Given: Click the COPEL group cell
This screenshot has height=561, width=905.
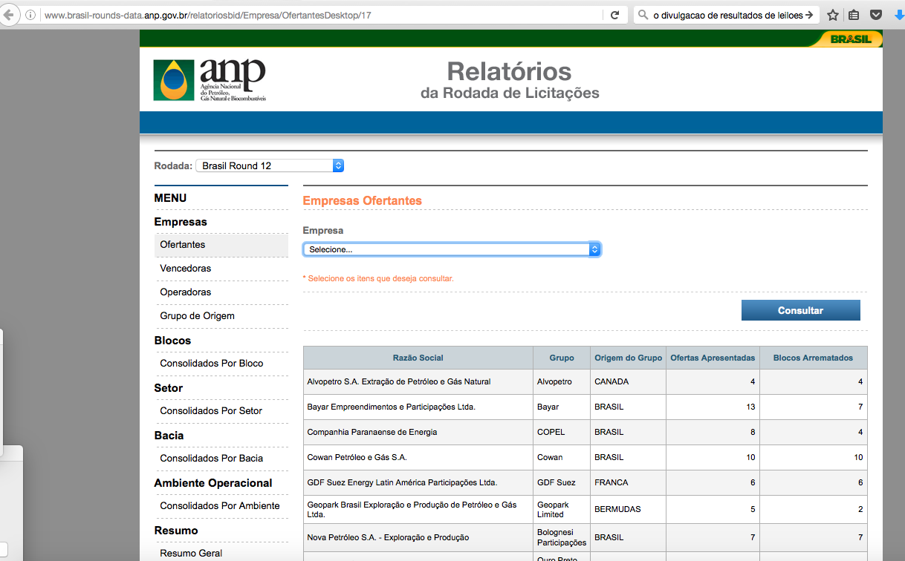Looking at the screenshot, I should coord(562,432).
